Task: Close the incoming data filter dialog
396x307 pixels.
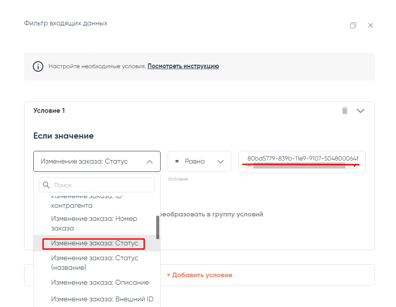Action: (371, 25)
